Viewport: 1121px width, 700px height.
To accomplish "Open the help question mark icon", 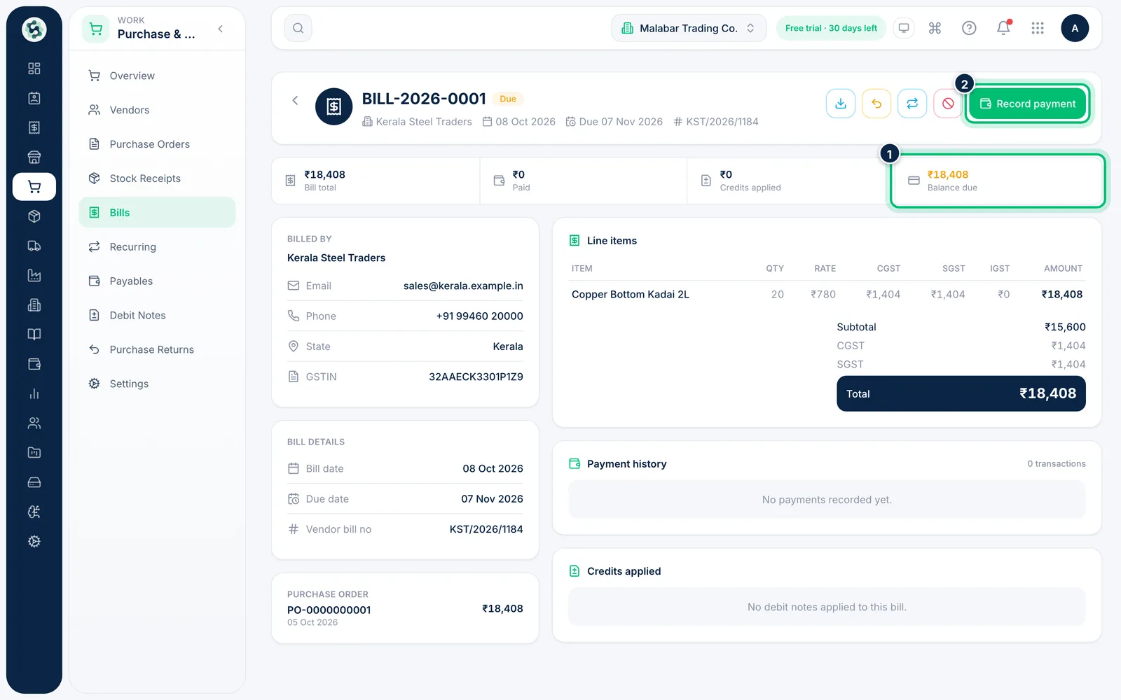I will tap(969, 28).
